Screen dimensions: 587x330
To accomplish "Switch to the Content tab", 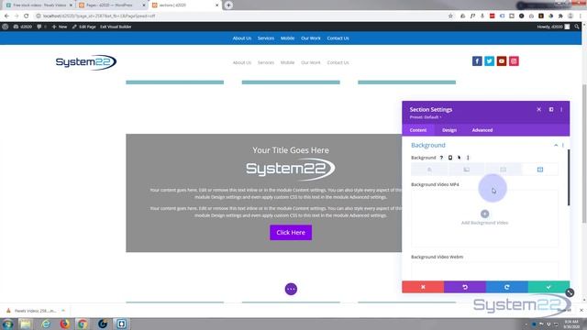I will (x=418, y=130).
